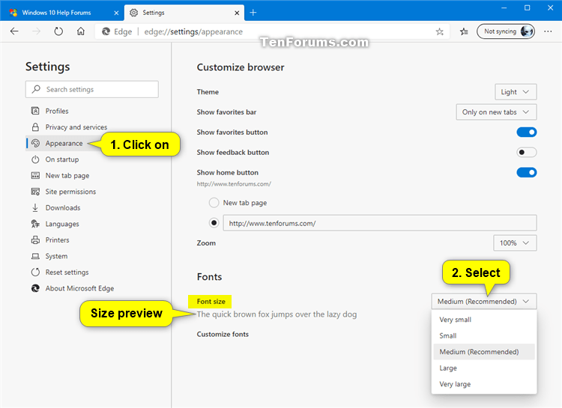Add page to favorites star icon

point(439,32)
